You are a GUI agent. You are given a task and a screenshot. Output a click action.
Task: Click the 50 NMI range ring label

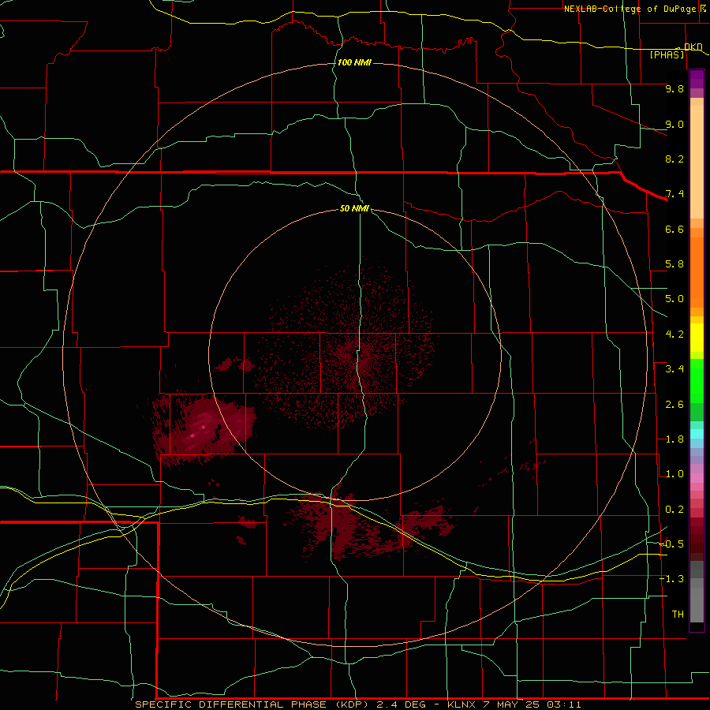click(354, 208)
